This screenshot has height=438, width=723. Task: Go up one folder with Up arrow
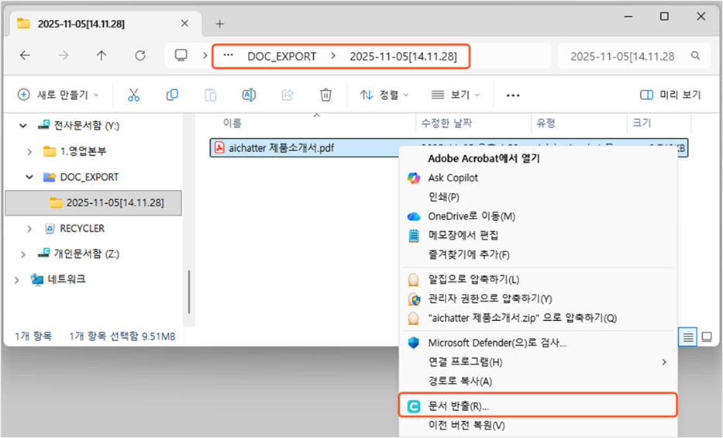click(x=102, y=56)
